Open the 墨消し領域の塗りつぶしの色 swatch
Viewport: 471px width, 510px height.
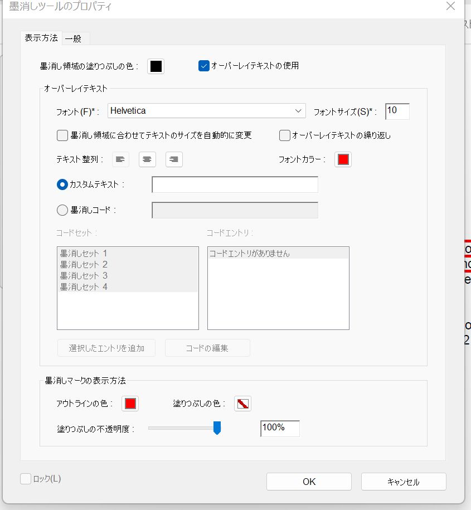pos(156,66)
